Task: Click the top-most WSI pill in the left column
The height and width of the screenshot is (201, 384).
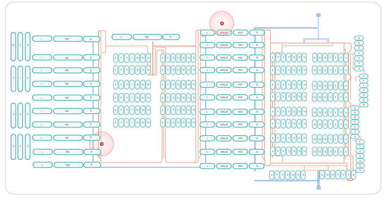Action: [x=68, y=38]
